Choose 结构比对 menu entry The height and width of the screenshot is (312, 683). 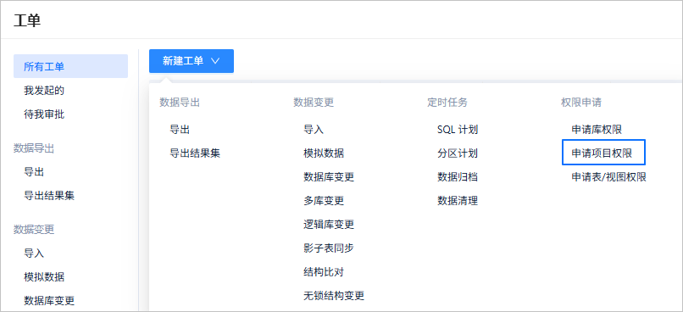coord(324,272)
